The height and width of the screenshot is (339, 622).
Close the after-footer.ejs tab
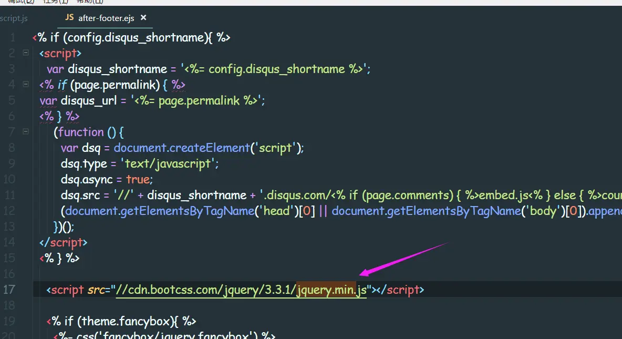[143, 17]
